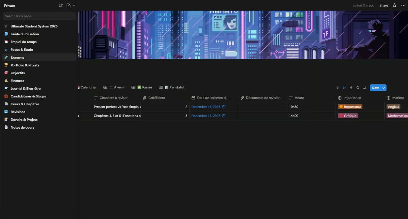
Task: Open the Heure column header menu
Action: click(311, 98)
